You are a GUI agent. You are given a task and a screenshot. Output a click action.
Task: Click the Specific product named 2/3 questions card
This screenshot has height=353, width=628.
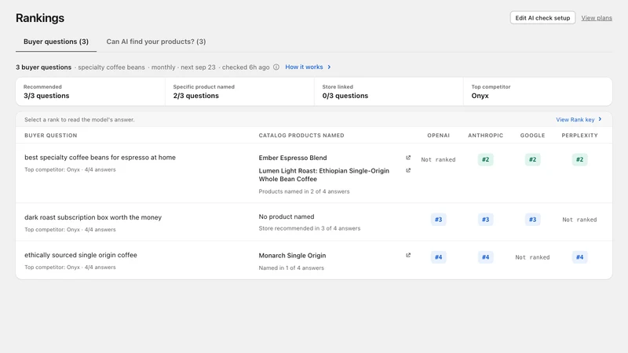coord(239,92)
